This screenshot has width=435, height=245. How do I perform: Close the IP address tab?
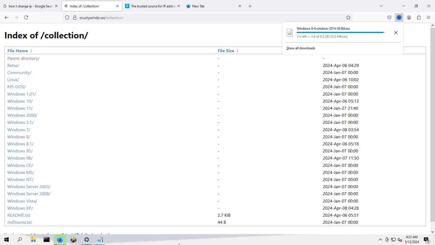tap(179, 6)
